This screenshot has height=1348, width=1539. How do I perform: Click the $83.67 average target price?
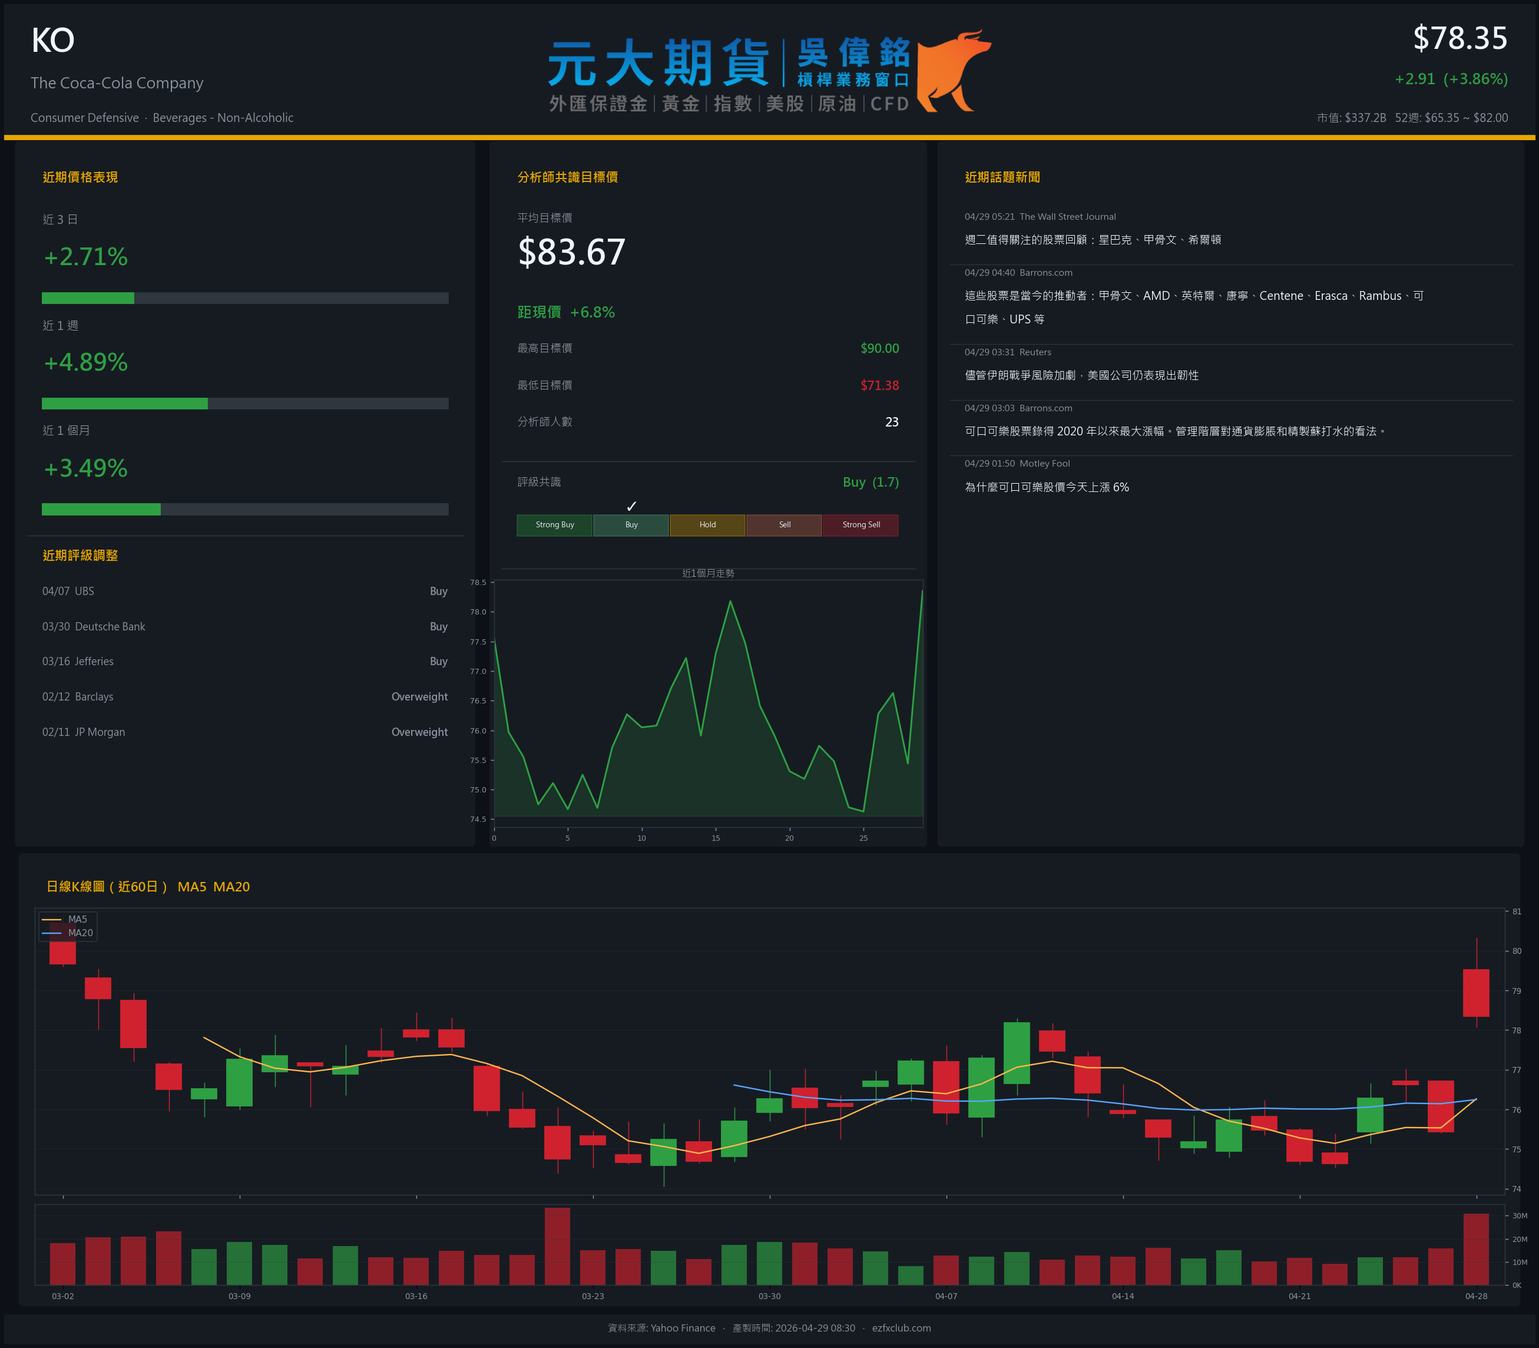point(571,252)
